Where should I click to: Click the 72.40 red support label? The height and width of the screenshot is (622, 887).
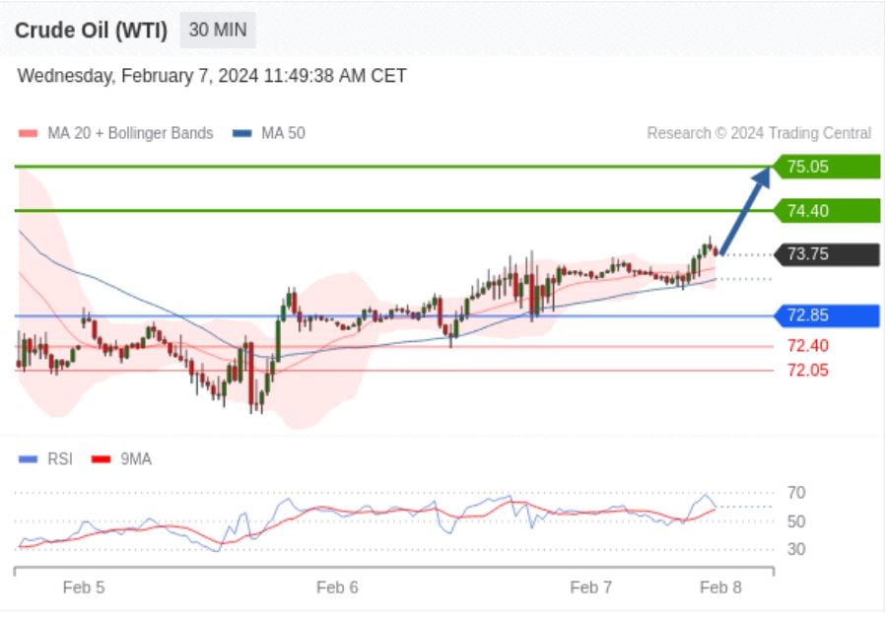click(808, 346)
